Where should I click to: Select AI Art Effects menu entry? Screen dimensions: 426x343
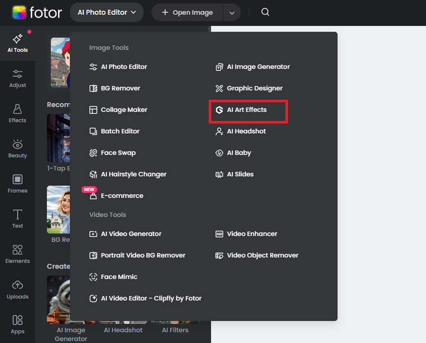coord(241,110)
